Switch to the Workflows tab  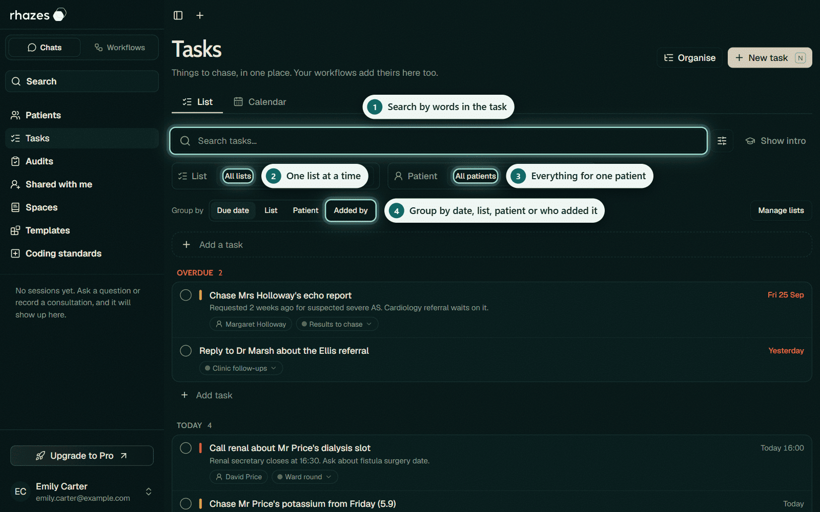[120, 48]
